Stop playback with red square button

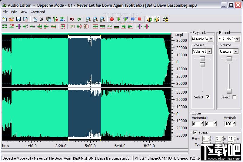pyautogui.click(x=140, y=19)
